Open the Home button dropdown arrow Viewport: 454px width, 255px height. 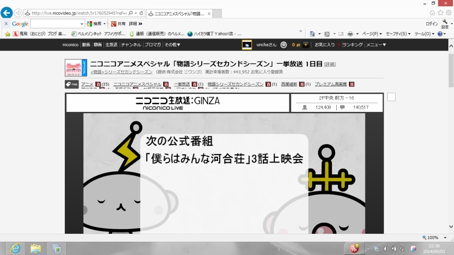[x=319, y=34]
